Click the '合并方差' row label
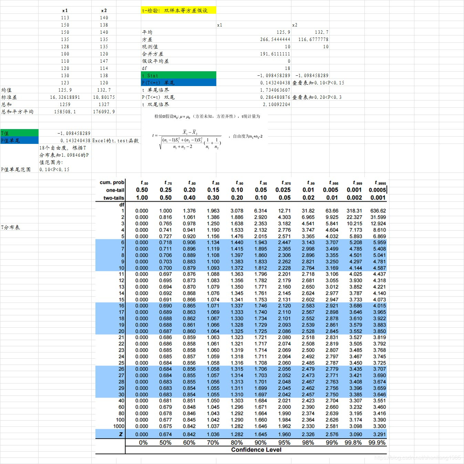The image size is (464, 464). tap(153, 54)
